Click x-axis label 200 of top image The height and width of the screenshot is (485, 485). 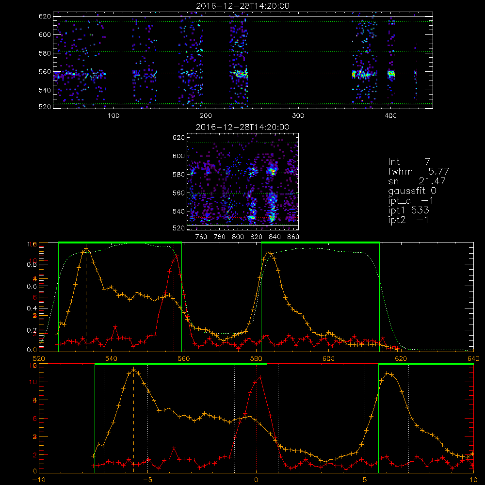pos(206,116)
